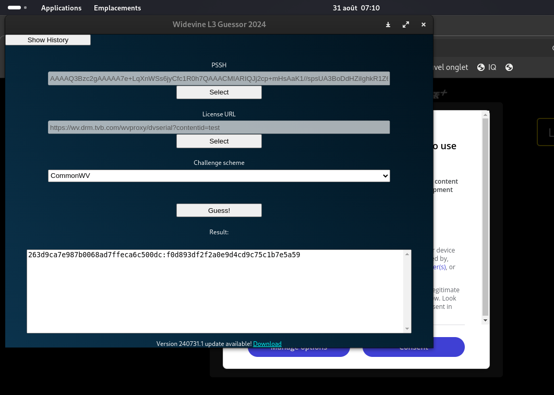Click the rightmost globe bookmark icon
The image size is (554, 395).
tap(509, 67)
